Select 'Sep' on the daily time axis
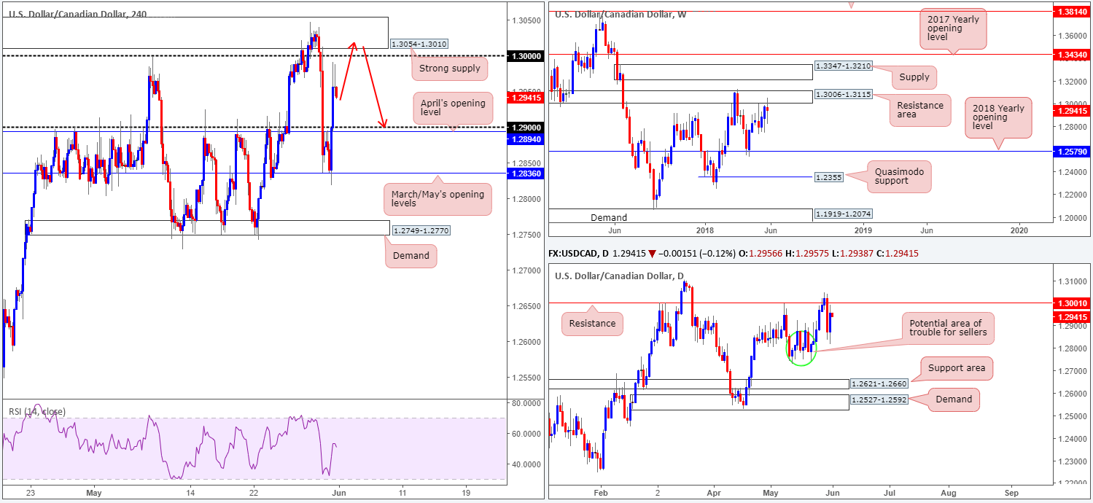Viewport: 1093px width, 503px height. click(x=1011, y=493)
